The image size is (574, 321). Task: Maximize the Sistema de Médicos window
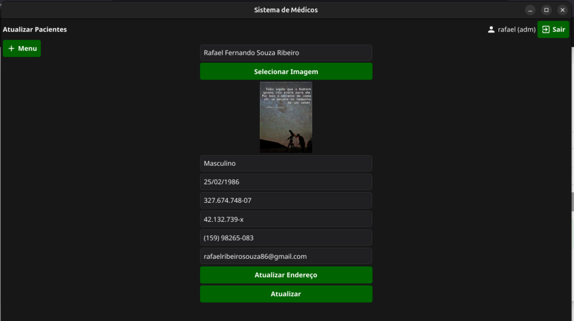[x=546, y=10]
